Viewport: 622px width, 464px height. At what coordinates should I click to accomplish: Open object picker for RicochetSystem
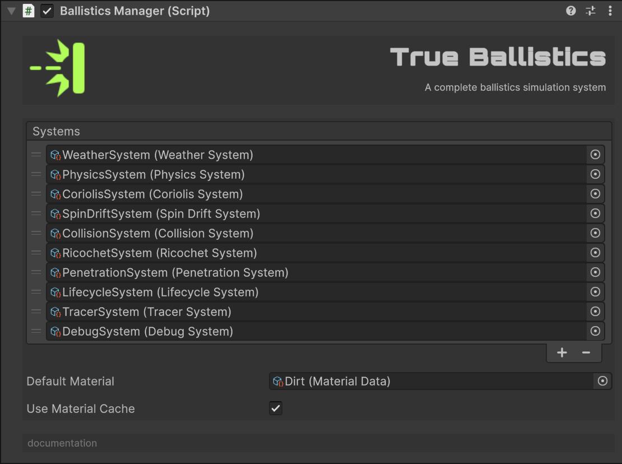tap(595, 253)
